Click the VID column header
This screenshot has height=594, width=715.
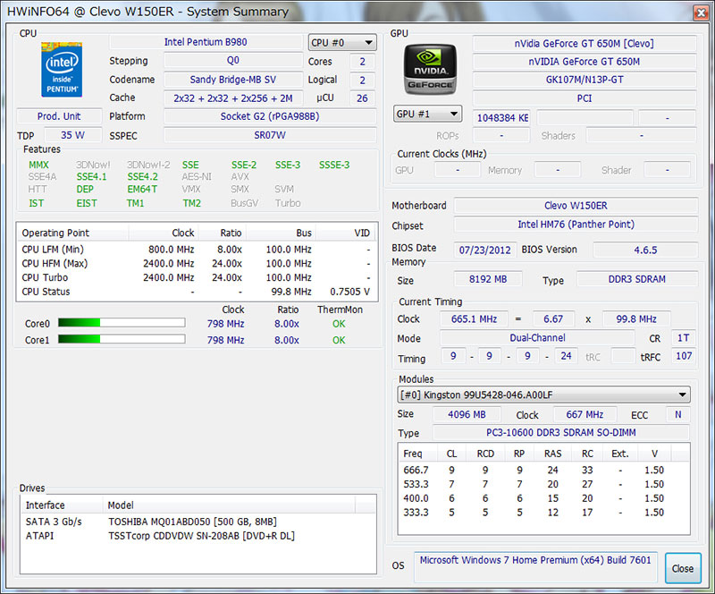point(347,233)
